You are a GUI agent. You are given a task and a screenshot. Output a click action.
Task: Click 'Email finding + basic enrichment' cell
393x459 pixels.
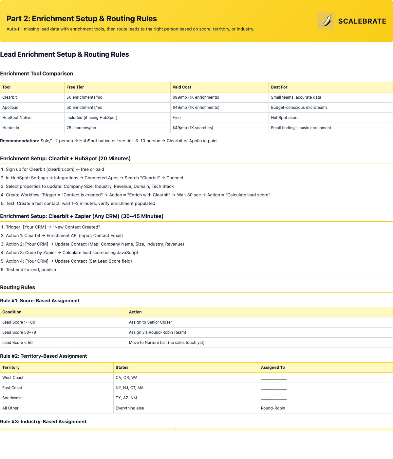[x=331, y=128]
